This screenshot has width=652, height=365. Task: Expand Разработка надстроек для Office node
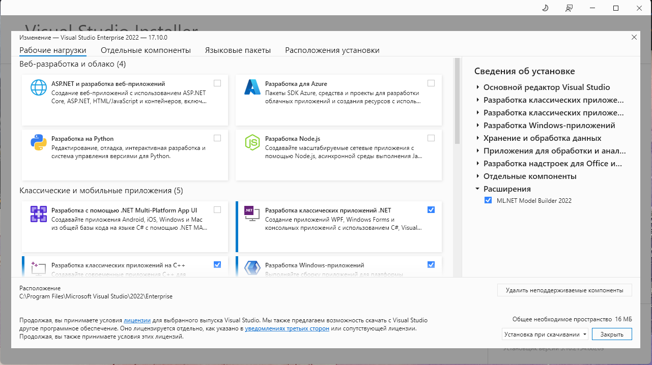point(477,164)
